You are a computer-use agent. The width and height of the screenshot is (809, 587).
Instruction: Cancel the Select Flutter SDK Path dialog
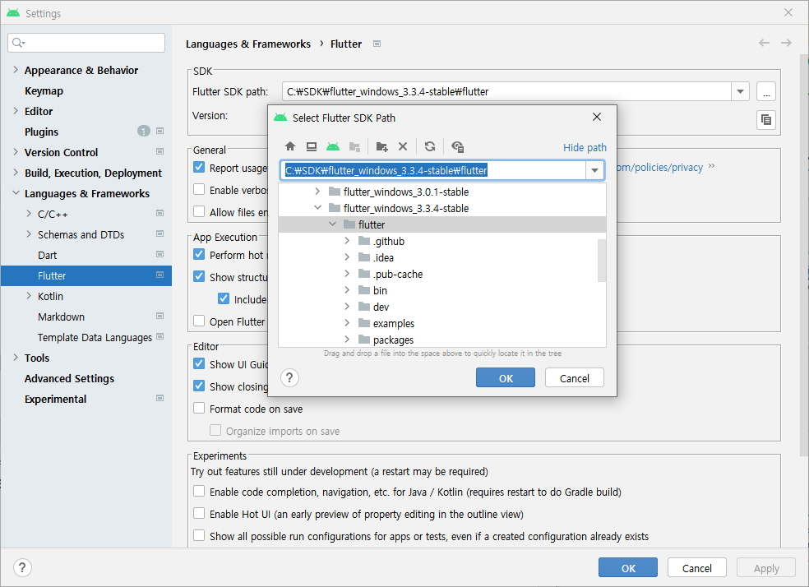click(574, 378)
